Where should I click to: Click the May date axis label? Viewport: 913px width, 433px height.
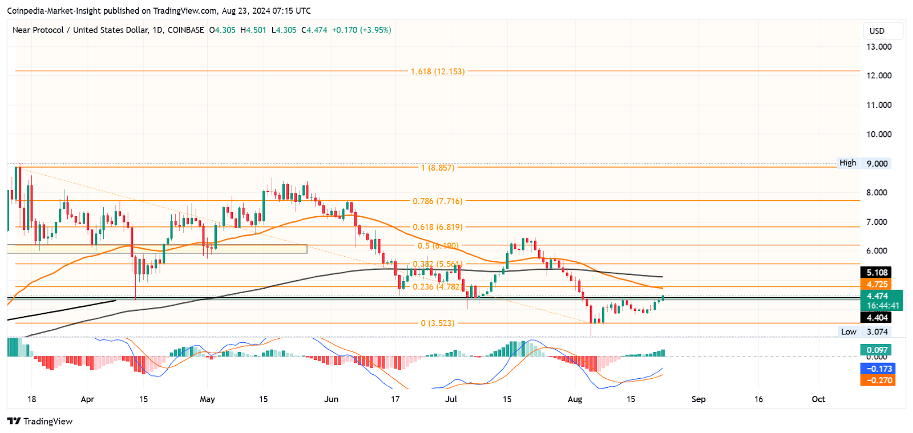[207, 399]
